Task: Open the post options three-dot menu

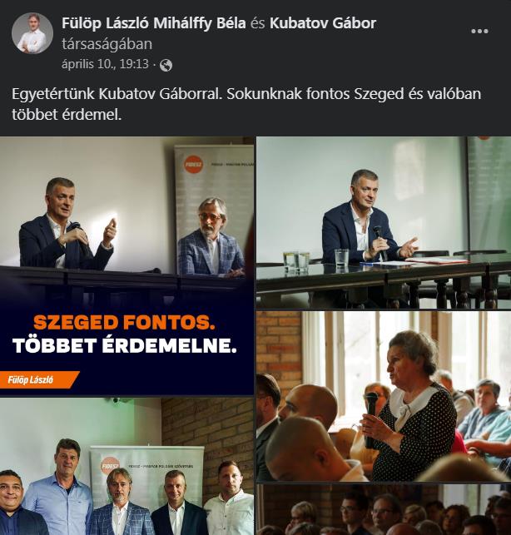Action: pos(479,31)
